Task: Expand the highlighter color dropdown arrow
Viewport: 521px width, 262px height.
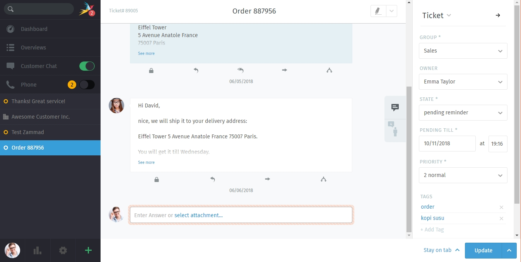Action: point(392,11)
